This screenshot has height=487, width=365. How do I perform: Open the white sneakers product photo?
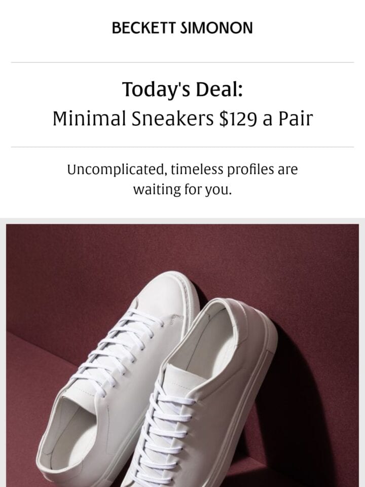(x=182, y=355)
